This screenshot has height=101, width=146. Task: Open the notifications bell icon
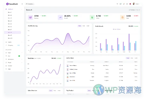(124, 4)
